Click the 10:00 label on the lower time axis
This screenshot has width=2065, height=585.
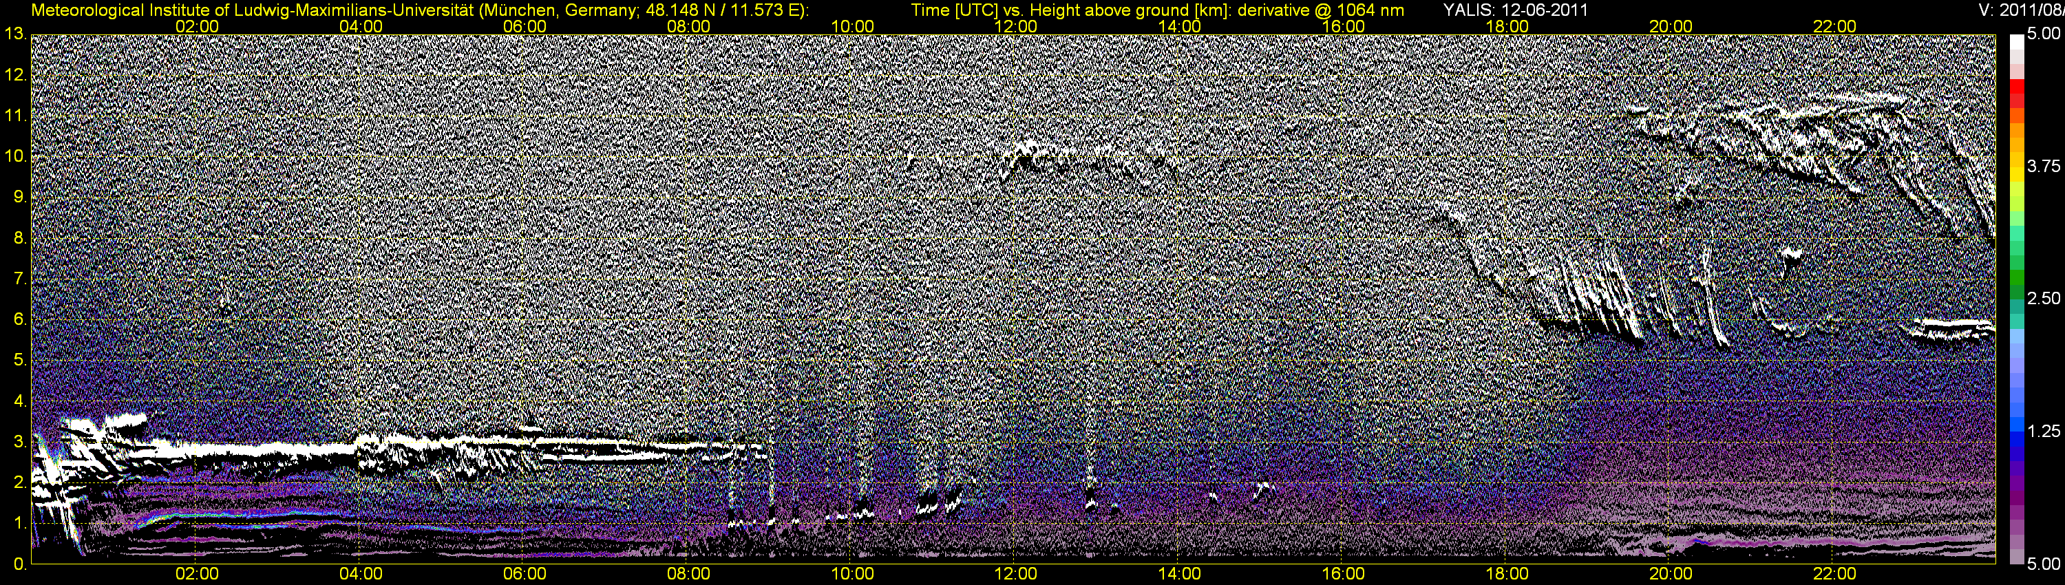(852, 575)
